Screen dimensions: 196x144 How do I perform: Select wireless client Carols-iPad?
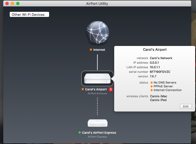click(158, 100)
